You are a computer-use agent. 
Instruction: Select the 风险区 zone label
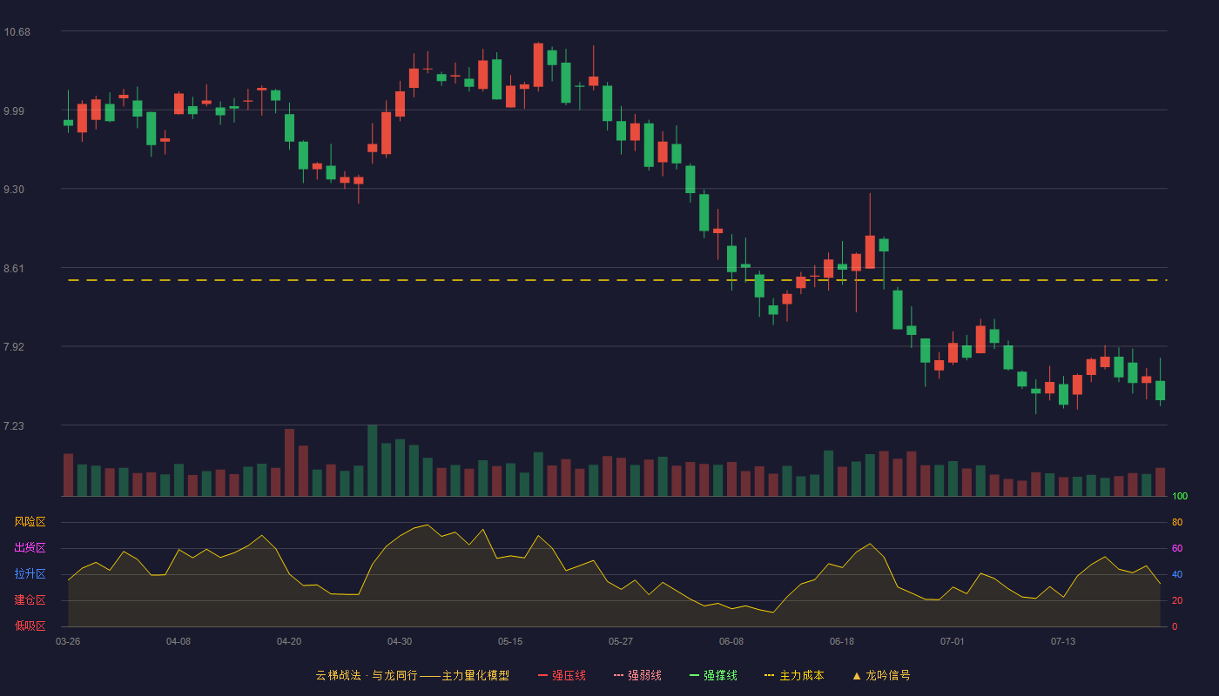tap(30, 522)
